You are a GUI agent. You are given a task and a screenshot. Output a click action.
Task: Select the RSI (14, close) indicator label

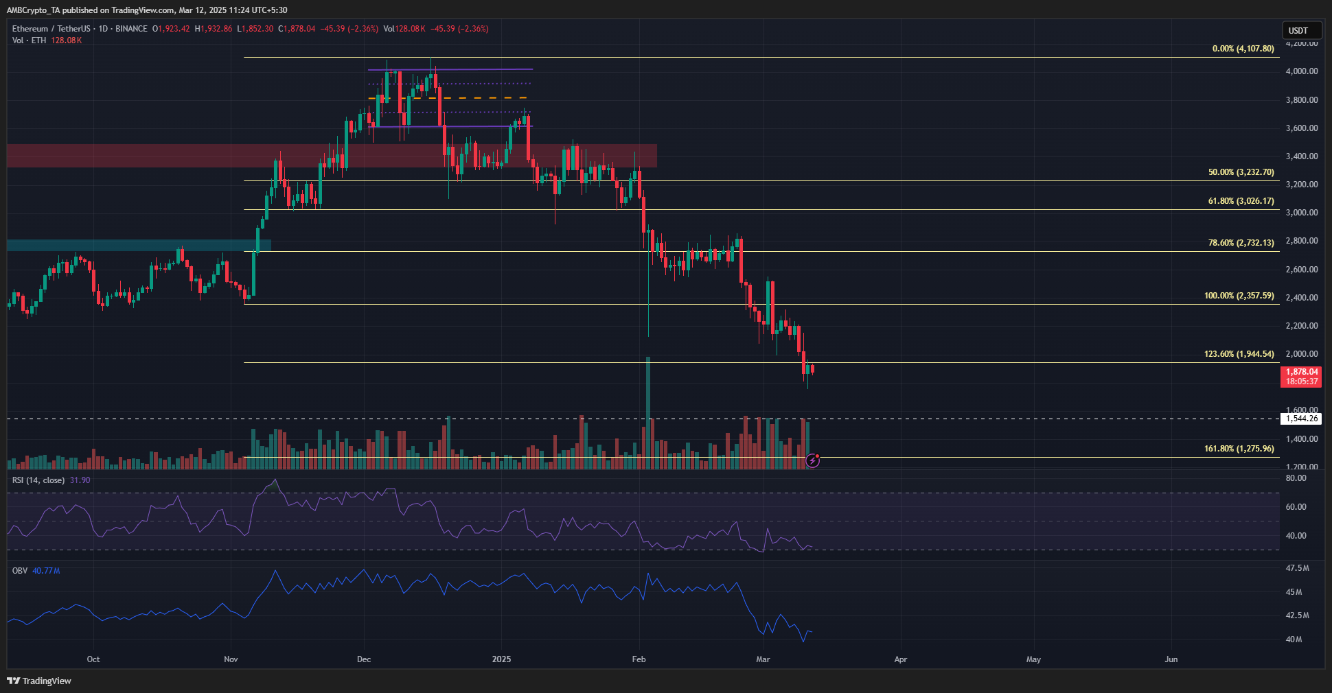[x=38, y=480]
